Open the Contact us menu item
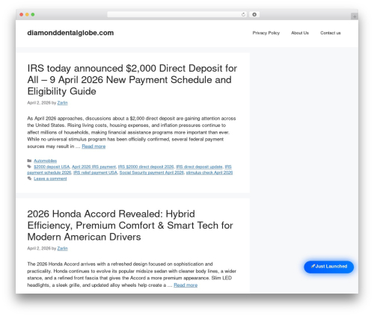This screenshot has width=374, height=316. [331, 33]
